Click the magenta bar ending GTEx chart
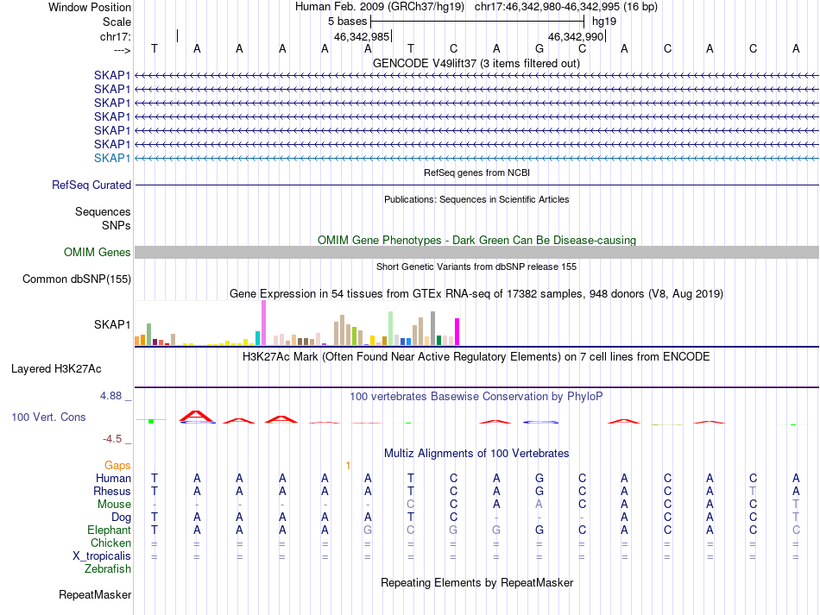The width and height of the screenshot is (820, 615). coord(457,332)
